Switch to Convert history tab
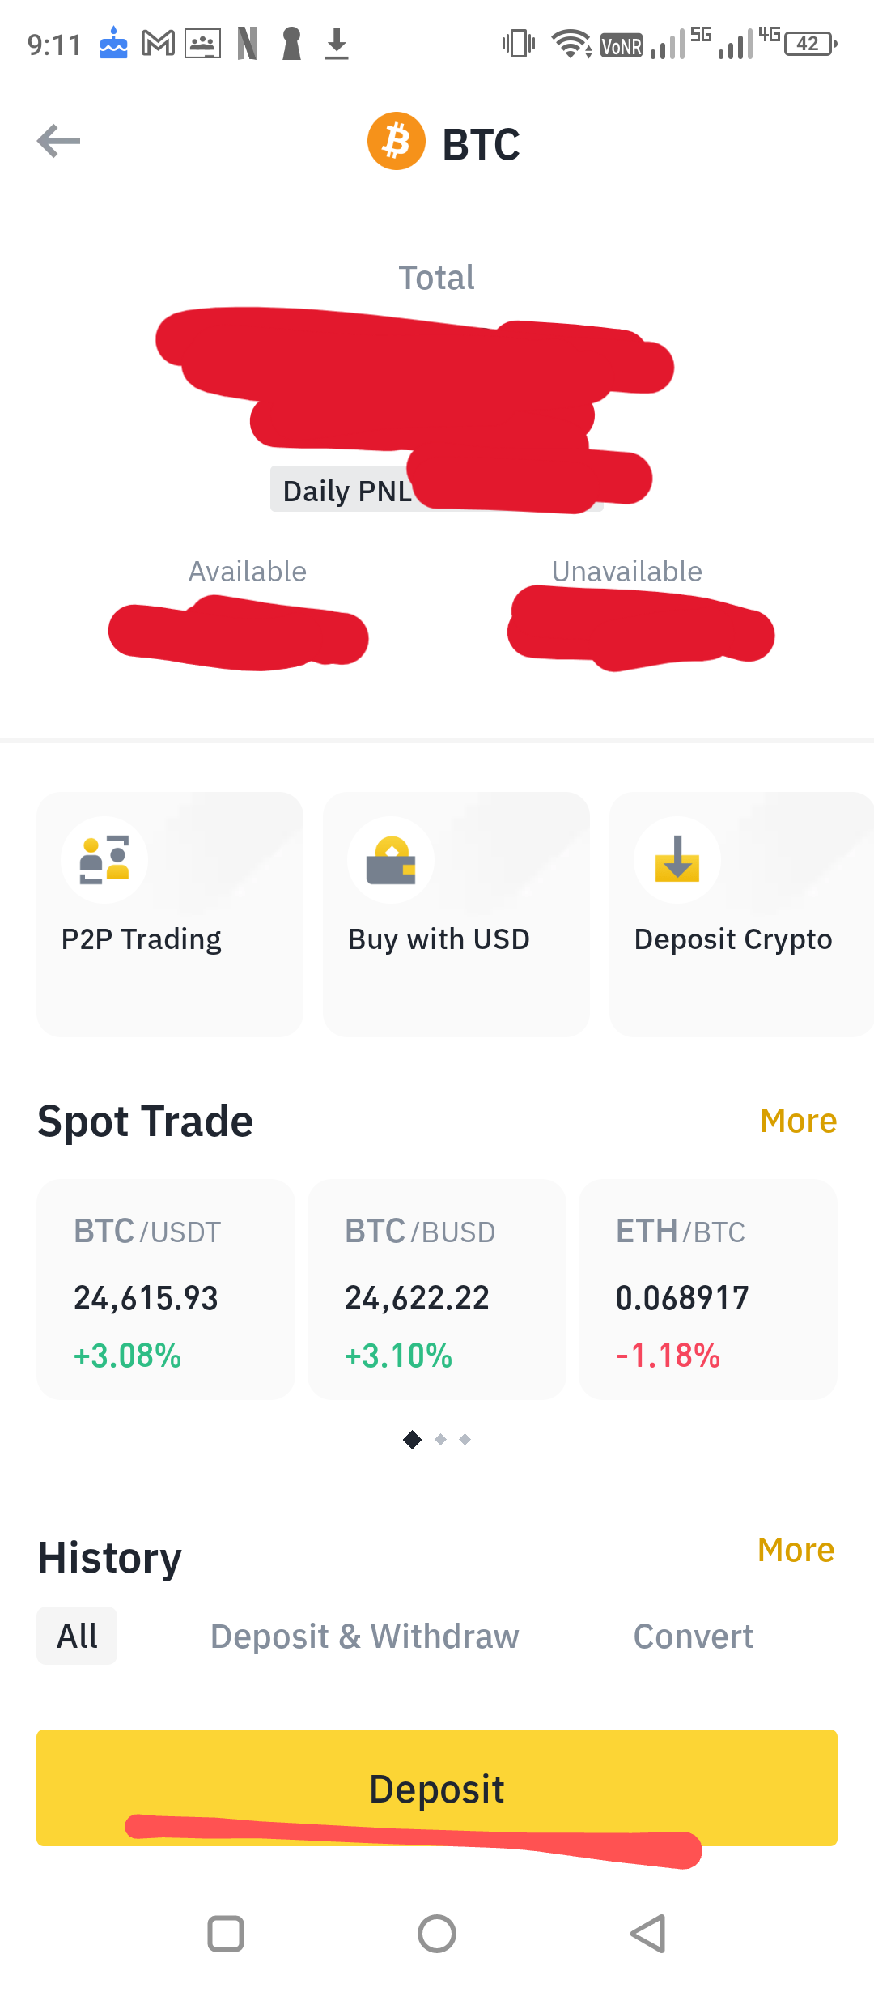This screenshot has height=1992, width=874. [x=694, y=1636]
